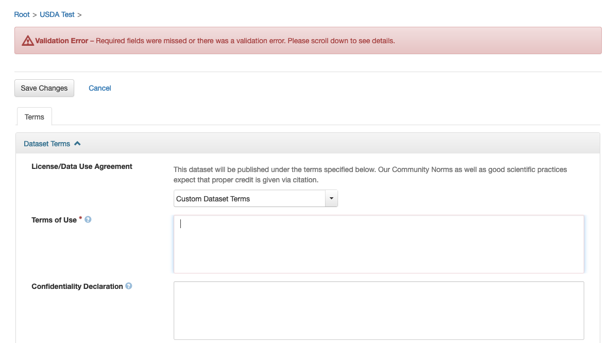The image size is (609, 343).
Task: Click the Save Changes button
Action: coord(44,88)
